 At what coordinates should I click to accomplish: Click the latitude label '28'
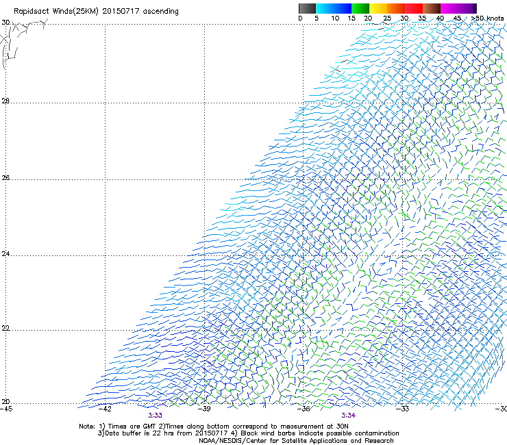coord(5,101)
